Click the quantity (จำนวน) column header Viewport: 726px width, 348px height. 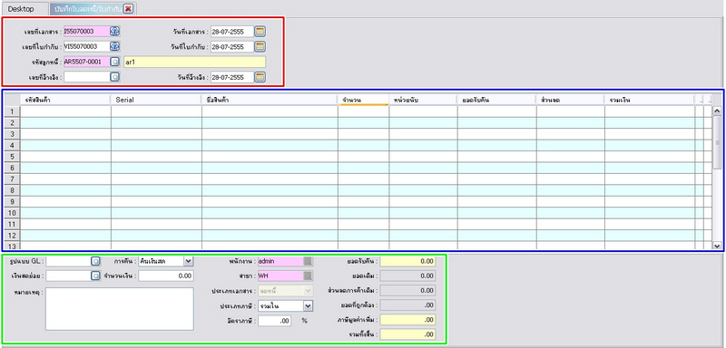pos(363,100)
